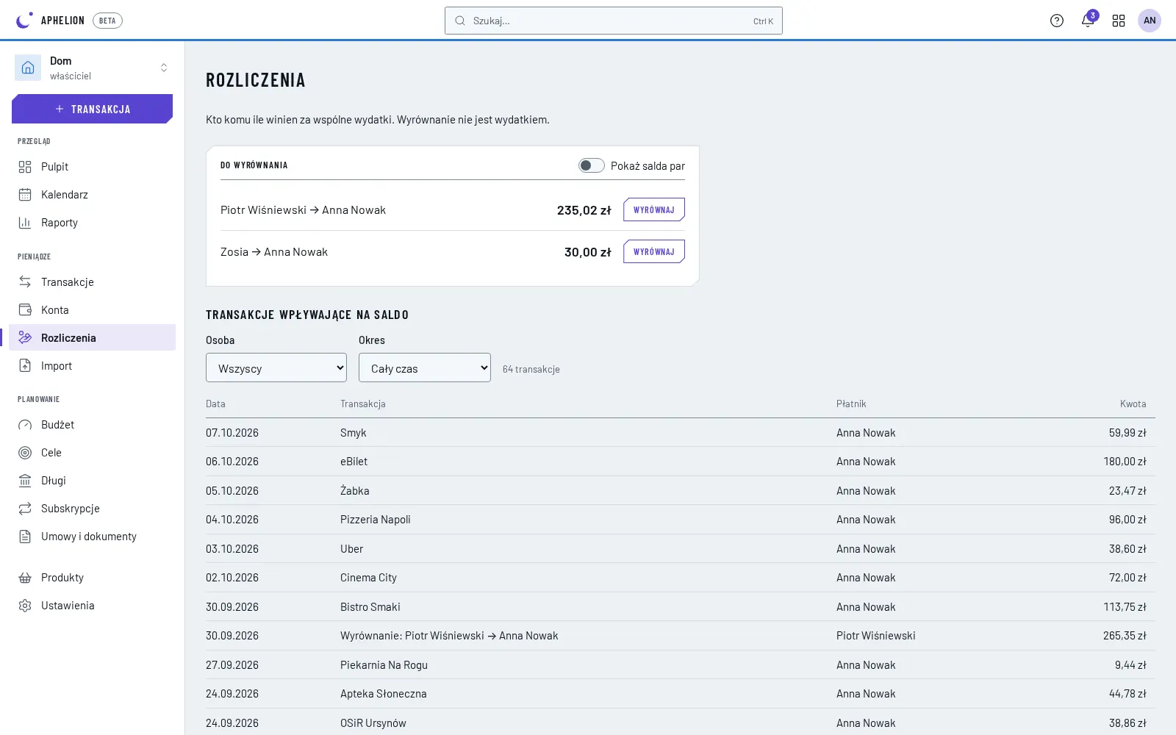Click the Kalendarz calendar icon
The height and width of the screenshot is (735, 1176).
tap(25, 195)
